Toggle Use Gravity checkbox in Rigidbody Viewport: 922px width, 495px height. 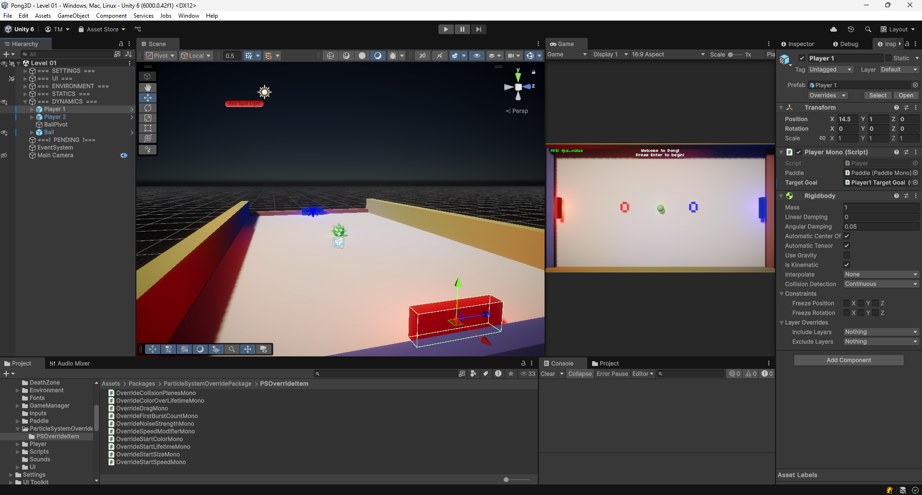coord(847,255)
